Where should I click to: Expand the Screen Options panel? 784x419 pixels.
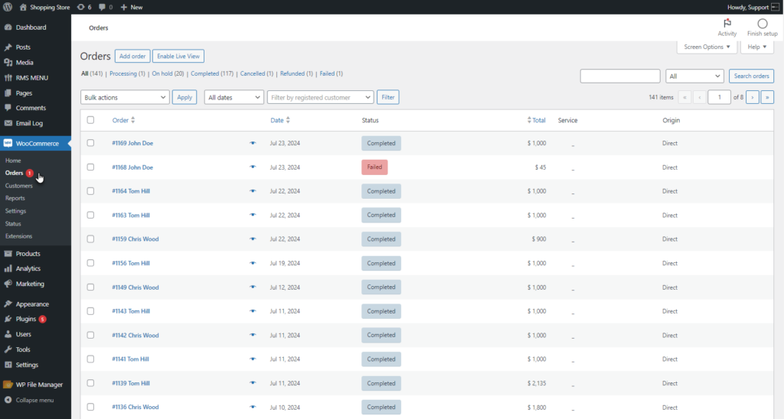click(707, 47)
